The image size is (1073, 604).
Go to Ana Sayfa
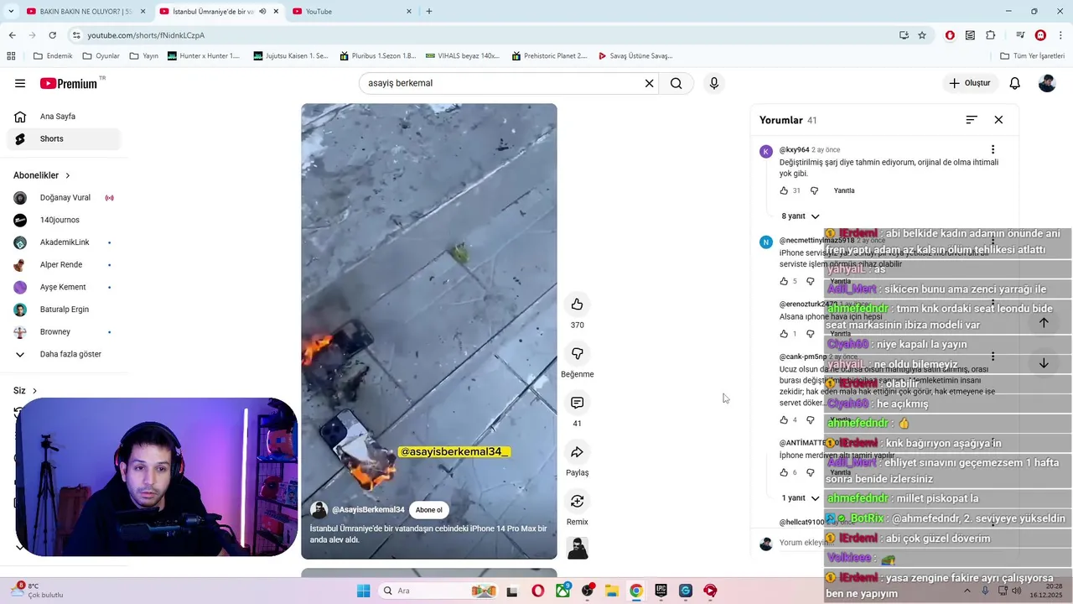click(63, 117)
